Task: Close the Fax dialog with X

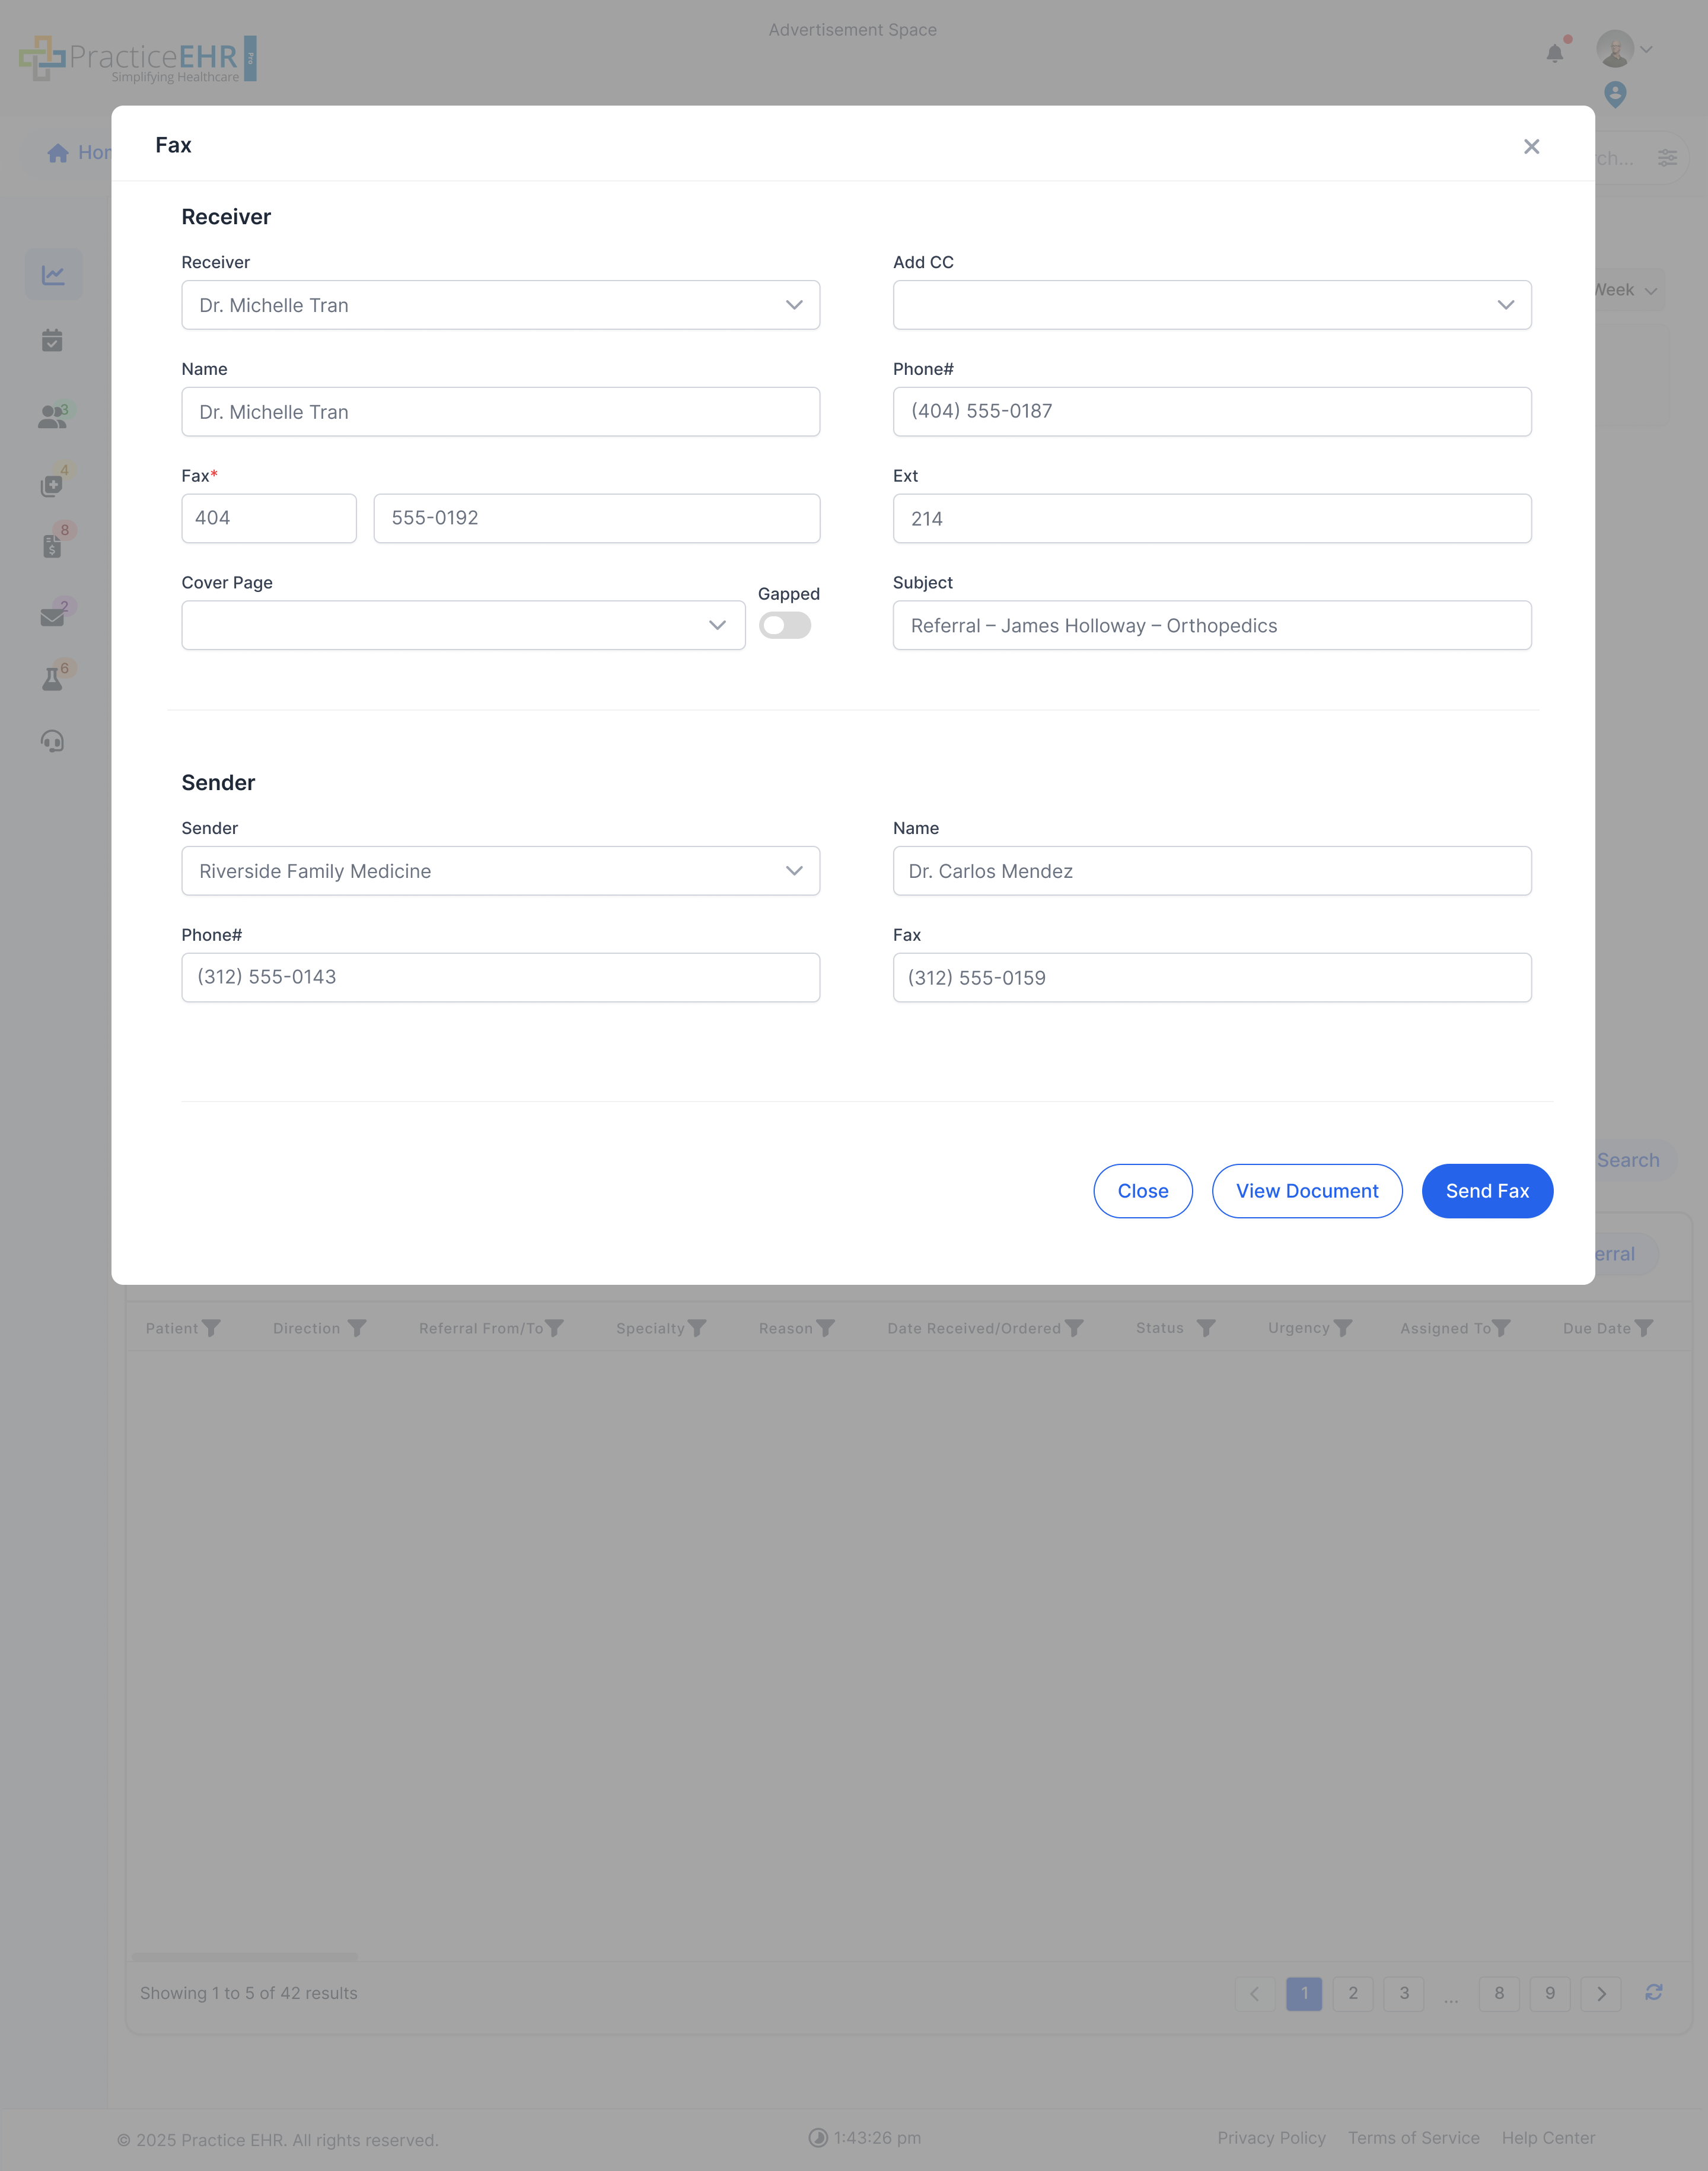Action: [x=1531, y=146]
